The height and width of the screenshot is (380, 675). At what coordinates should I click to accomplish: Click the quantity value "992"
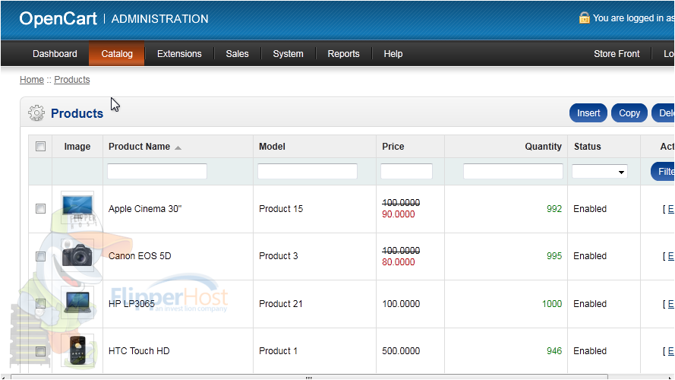tap(554, 209)
